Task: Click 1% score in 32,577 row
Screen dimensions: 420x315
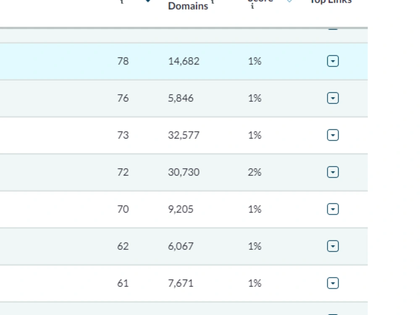Action: 255,135
